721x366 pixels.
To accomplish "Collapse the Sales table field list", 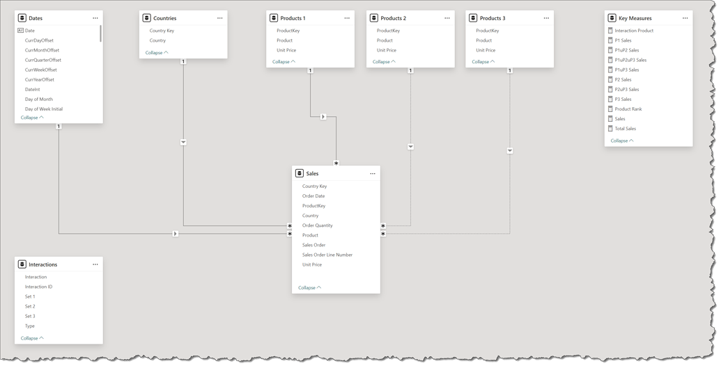I will pyautogui.click(x=310, y=287).
